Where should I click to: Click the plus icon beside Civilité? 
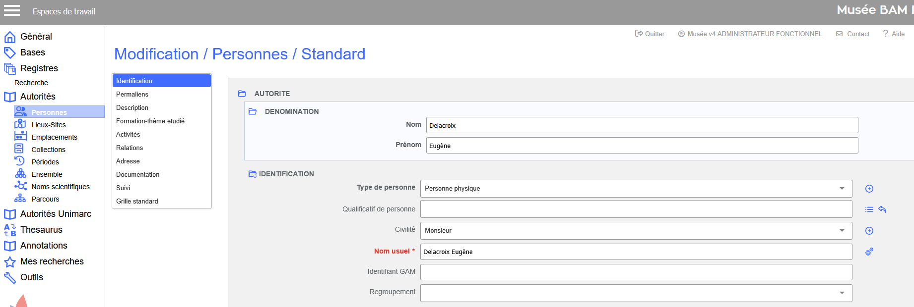click(869, 231)
